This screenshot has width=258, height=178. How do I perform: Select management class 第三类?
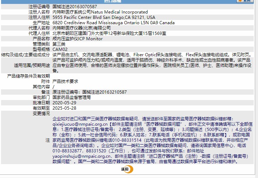point(59,44)
